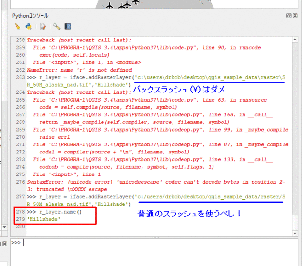Click line 273 codeop.py line 133 entry
The image size is (305, 266).
[x=152, y=159]
